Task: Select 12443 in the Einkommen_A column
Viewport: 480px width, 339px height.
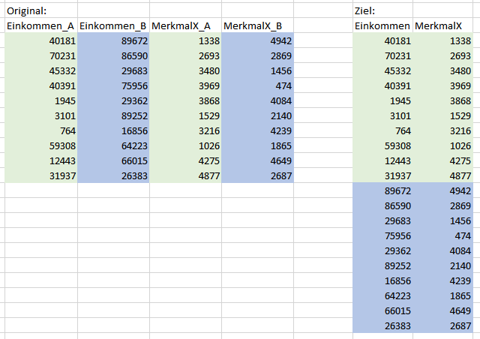Action: [41, 160]
